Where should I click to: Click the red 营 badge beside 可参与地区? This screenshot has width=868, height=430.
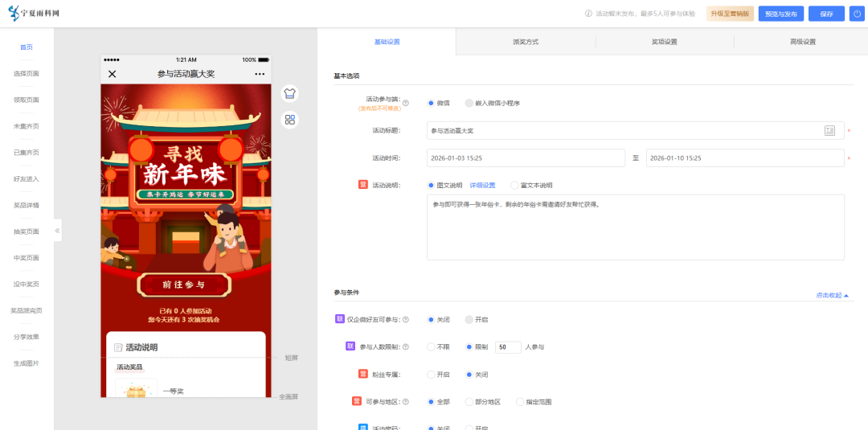coord(357,401)
